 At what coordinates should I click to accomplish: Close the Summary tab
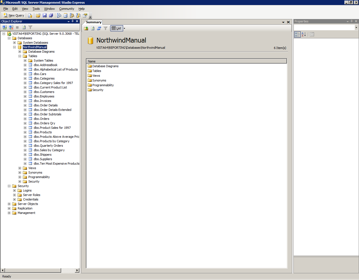click(288, 22)
